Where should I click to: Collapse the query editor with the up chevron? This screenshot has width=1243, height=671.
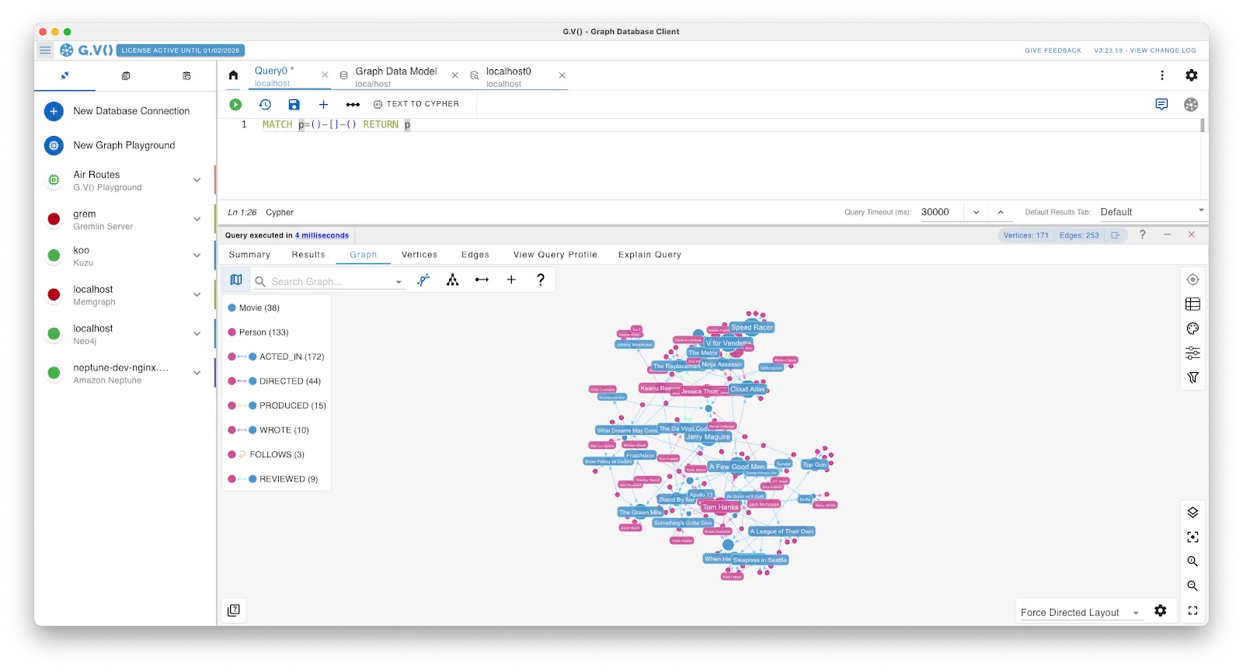coord(1001,212)
